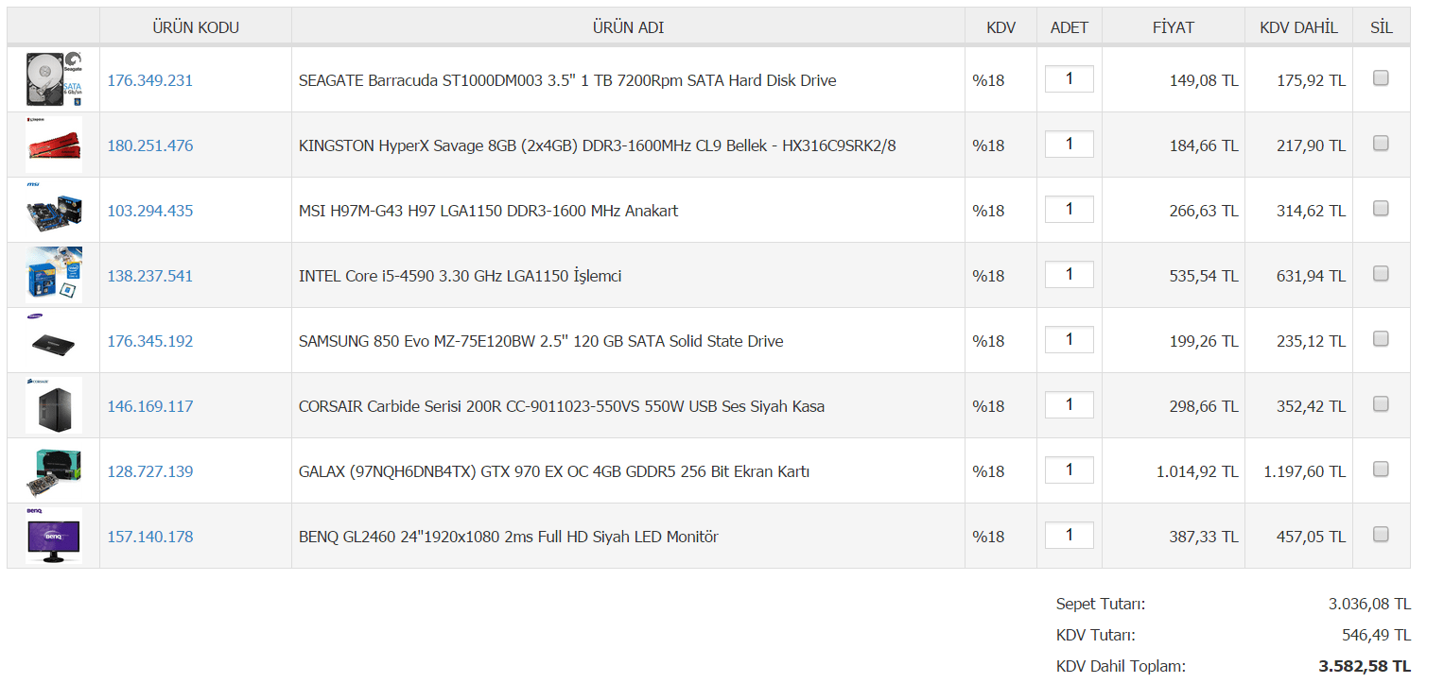Open the BenQ monitor product thumbnail
Screen dimensions: 1444x700
[54, 536]
